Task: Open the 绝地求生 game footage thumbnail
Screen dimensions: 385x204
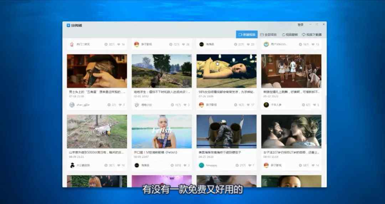Action: (x=161, y=71)
